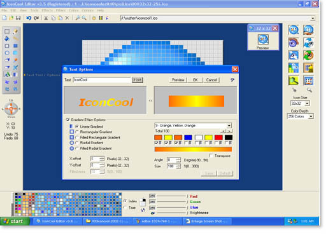This screenshot has height=235, width=328.
Task: Open the Effects menu
Action: 47,10
